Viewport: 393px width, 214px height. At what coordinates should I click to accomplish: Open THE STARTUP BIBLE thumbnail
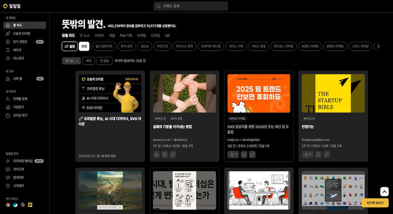[x=333, y=93]
